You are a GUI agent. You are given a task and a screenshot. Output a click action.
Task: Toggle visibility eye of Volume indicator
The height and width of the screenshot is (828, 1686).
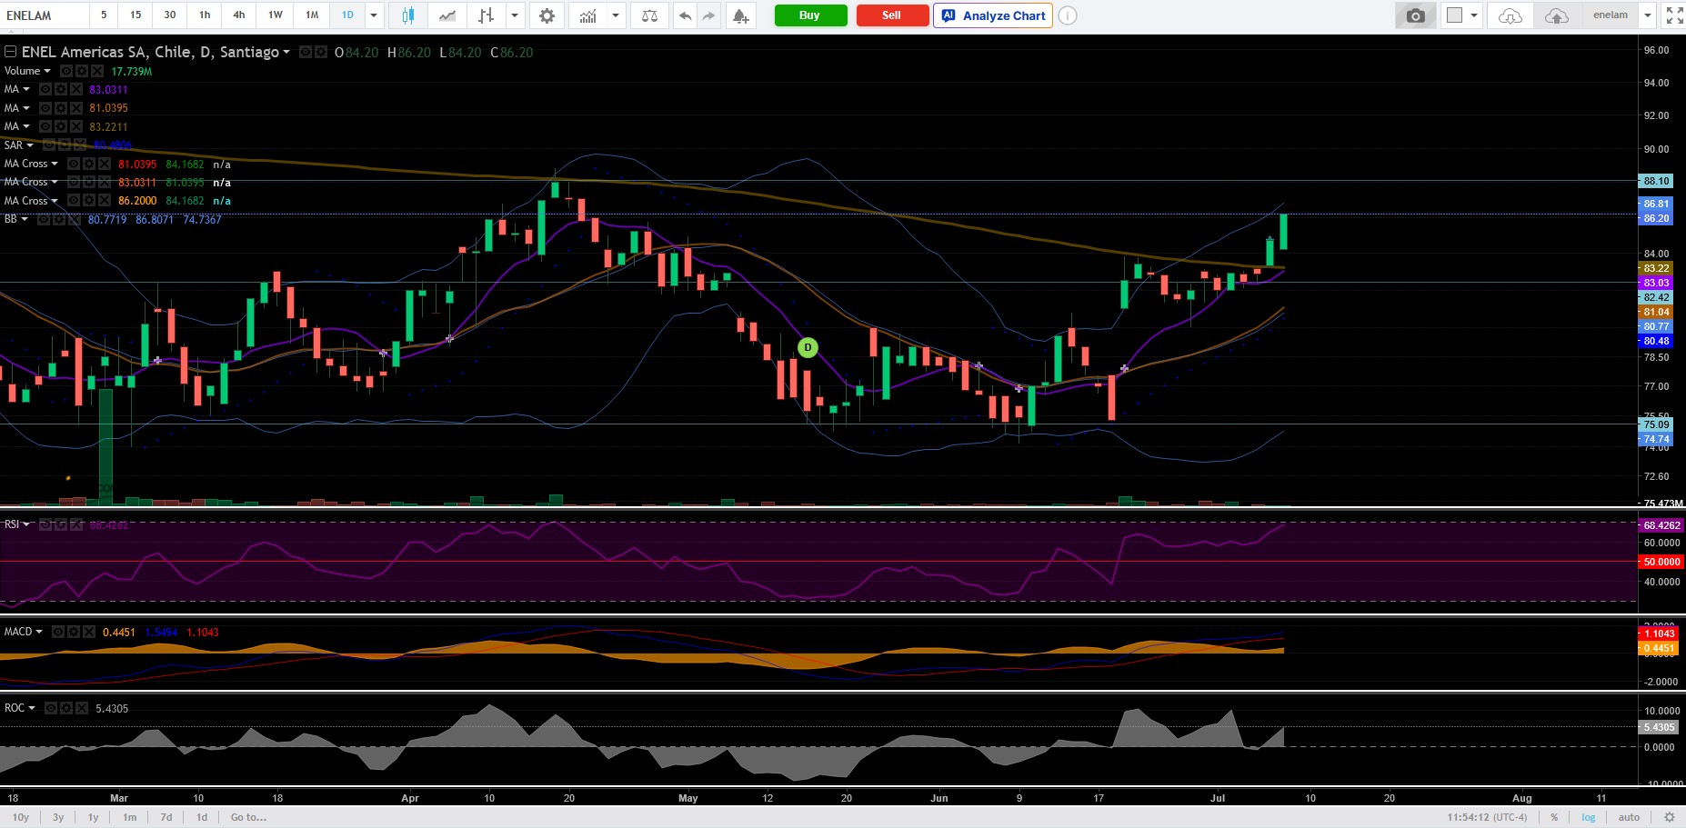point(67,71)
